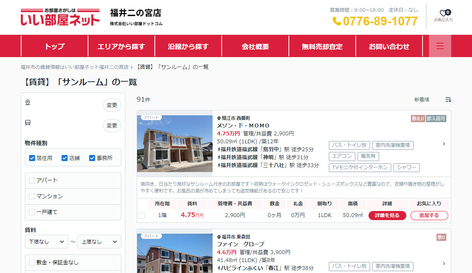The image size is (472, 273).
Task: Click the sort order icon
Action: [448, 99]
